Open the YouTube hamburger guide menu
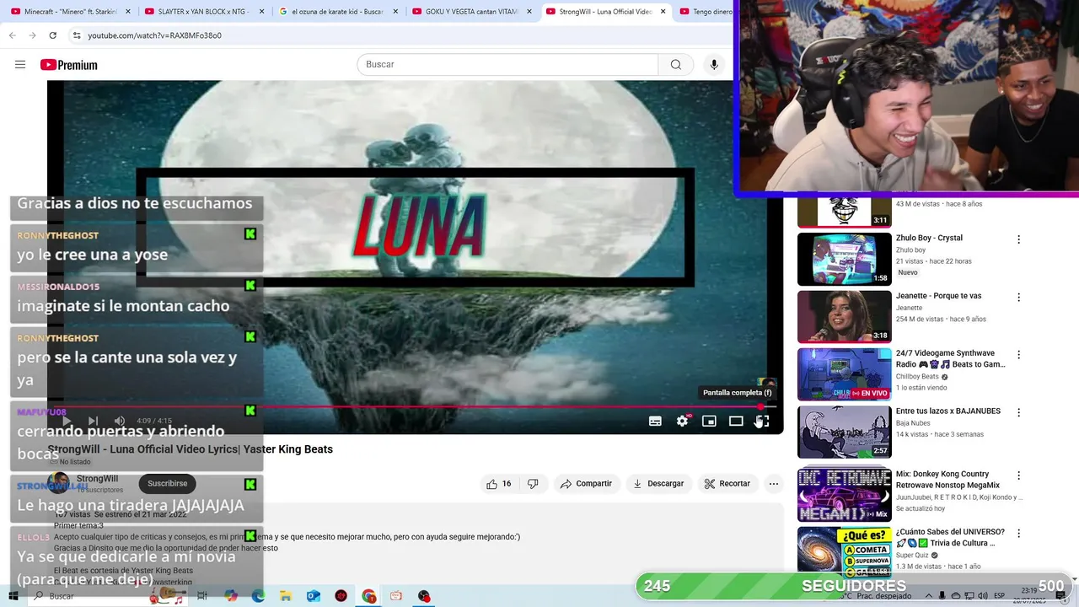This screenshot has height=607, width=1079. pos(20,65)
